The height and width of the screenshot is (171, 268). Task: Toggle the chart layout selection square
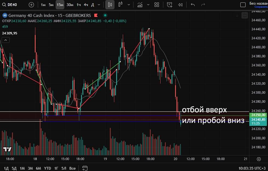243,5
